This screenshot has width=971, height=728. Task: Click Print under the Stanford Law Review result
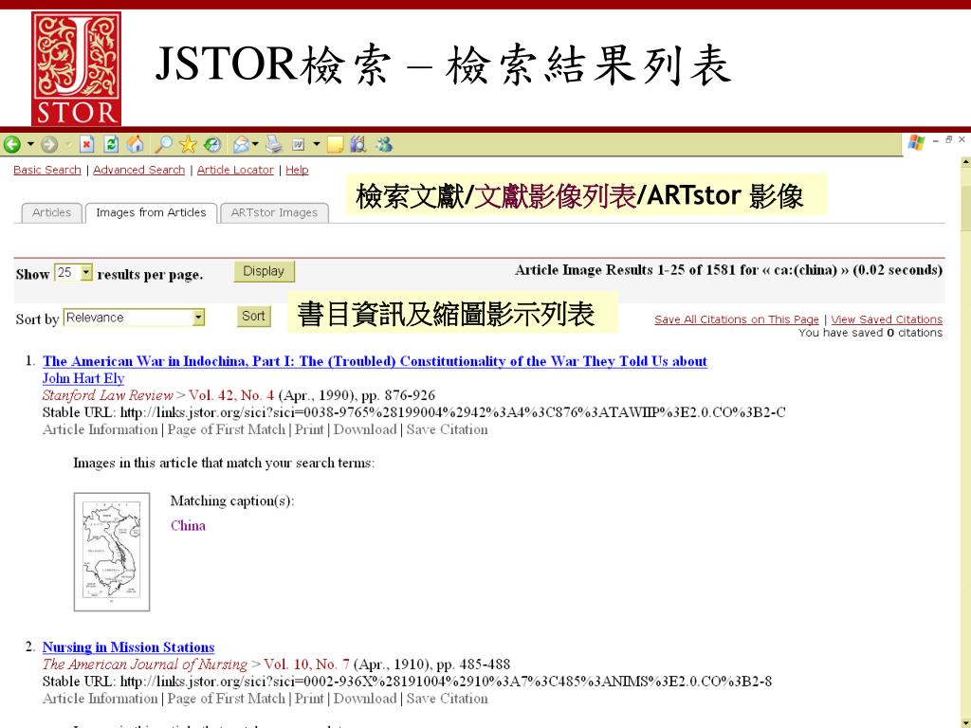click(x=309, y=429)
